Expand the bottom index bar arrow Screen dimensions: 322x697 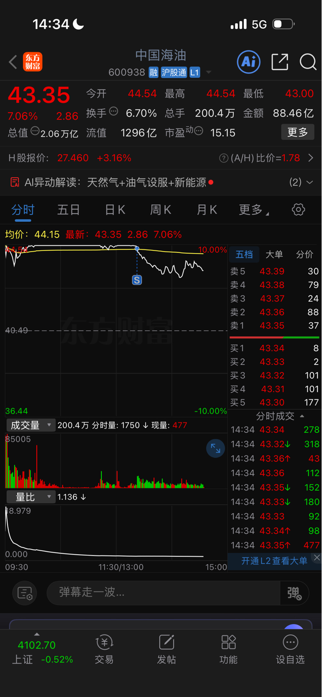pos(37,634)
